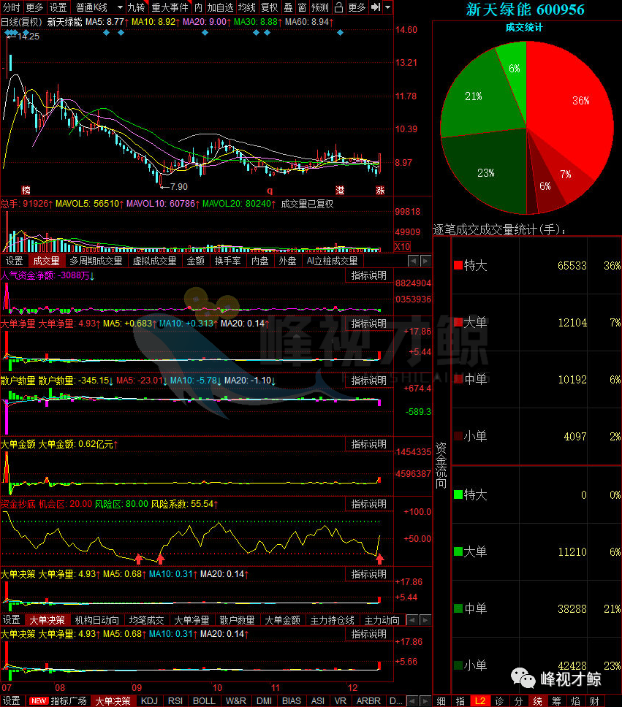Click the padlock lock icon in top toolbar

click(x=338, y=7)
